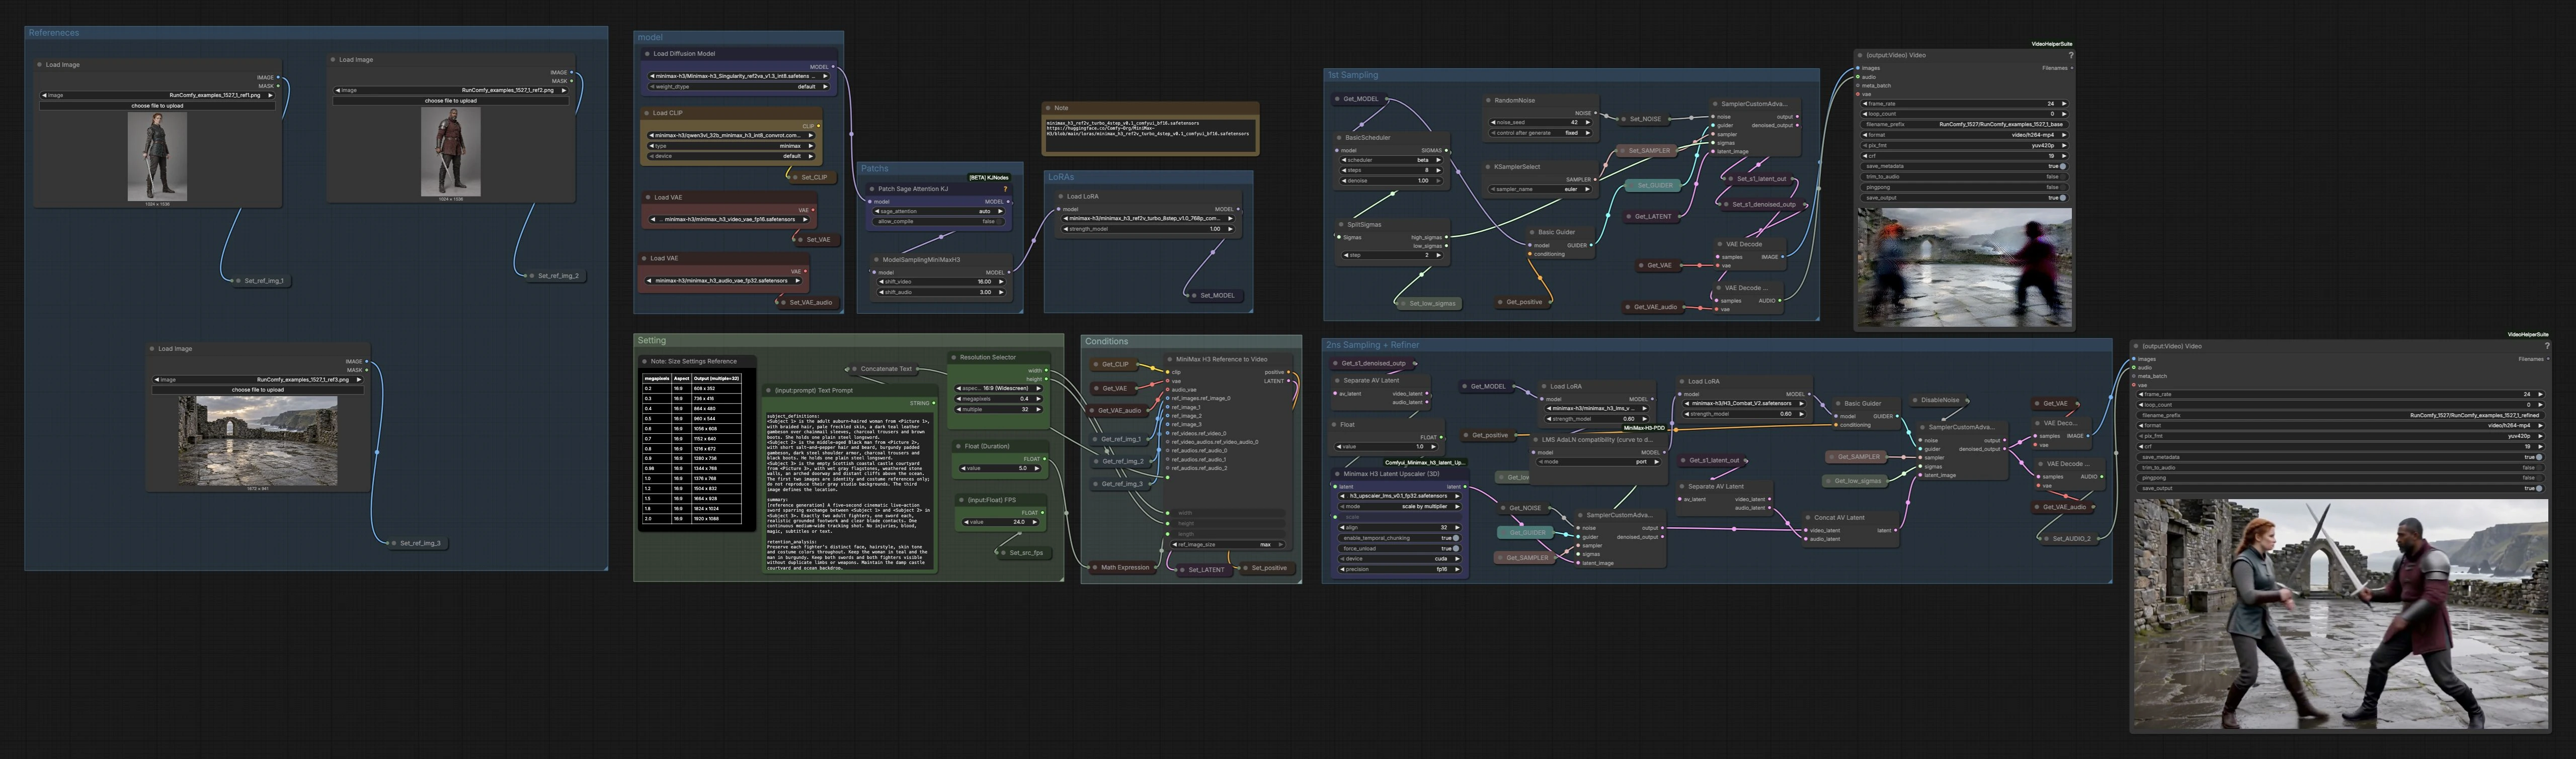Open the sage_attention dropdown showing auto
The width and height of the screenshot is (2576, 759).
pyautogui.click(x=940, y=212)
